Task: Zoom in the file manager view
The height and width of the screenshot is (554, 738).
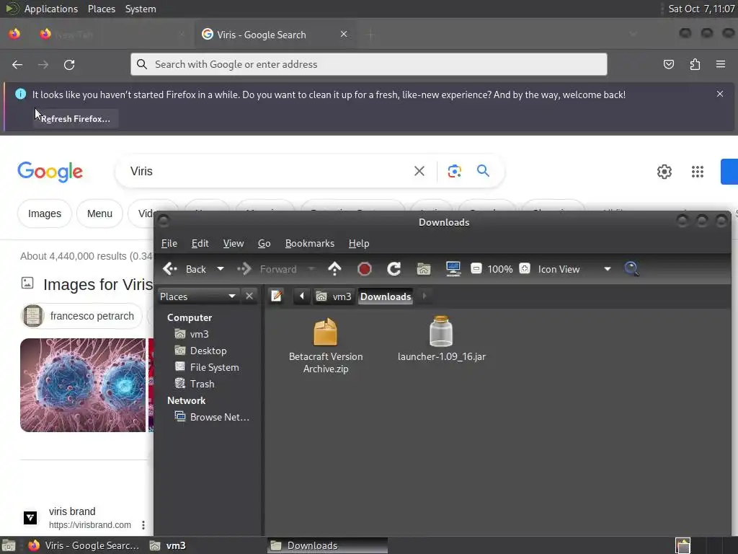Action: coord(525,268)
